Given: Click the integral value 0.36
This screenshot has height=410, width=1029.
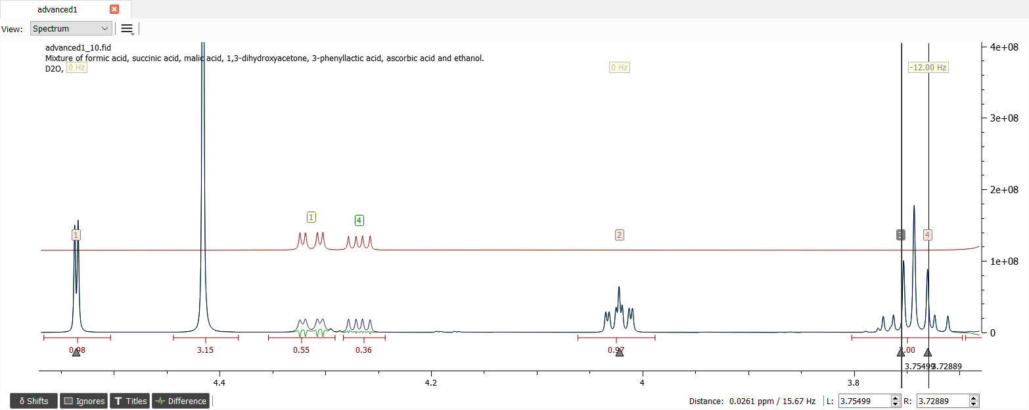Looking at the screenshot, I should (363, 350).
